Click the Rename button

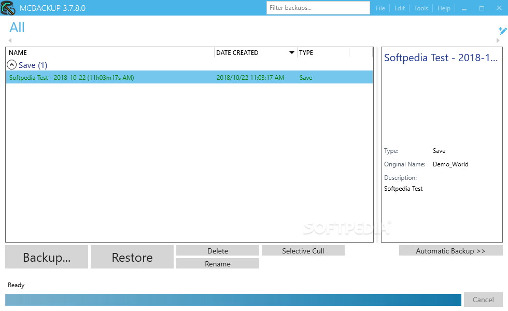tap(218, 263)
